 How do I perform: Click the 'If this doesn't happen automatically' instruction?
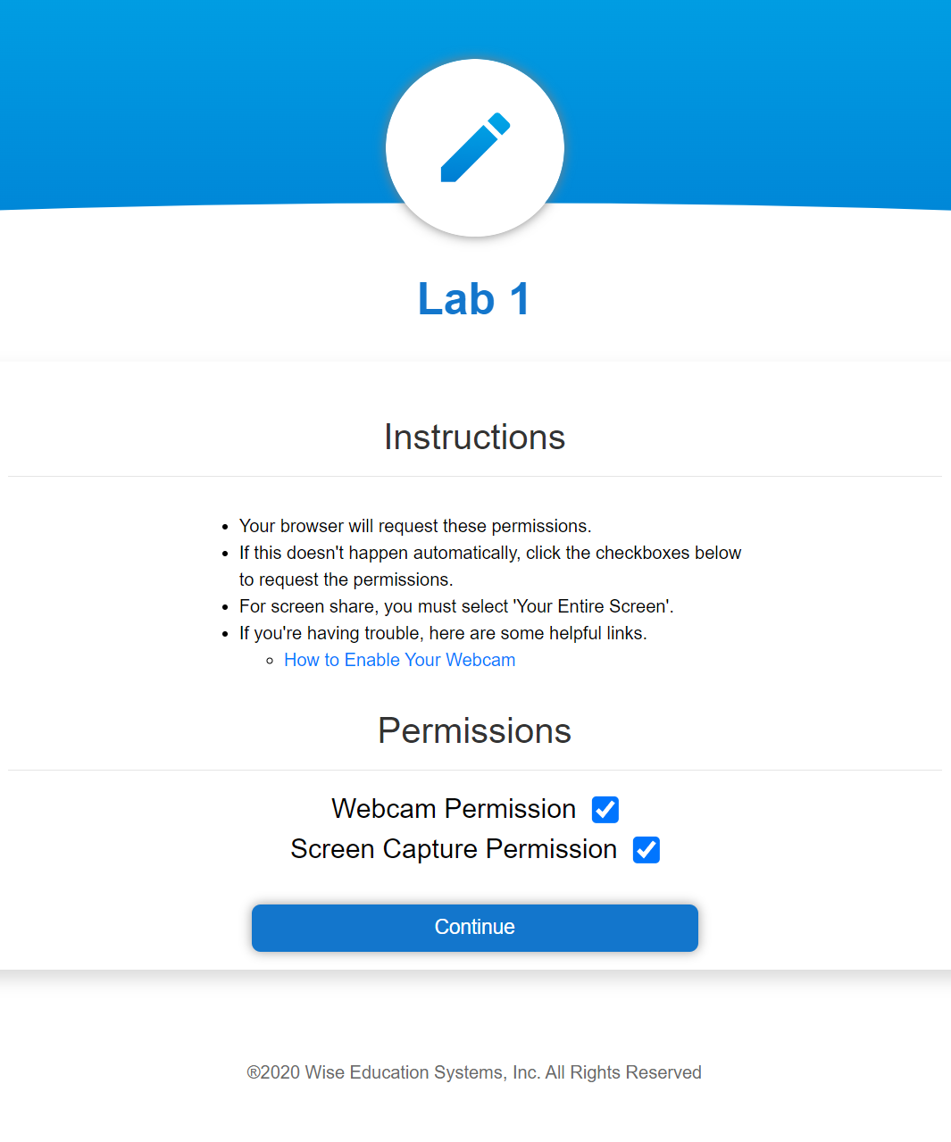pyautogui.click(x=490, y=566)
